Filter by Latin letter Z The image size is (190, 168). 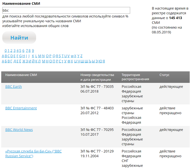81,56
